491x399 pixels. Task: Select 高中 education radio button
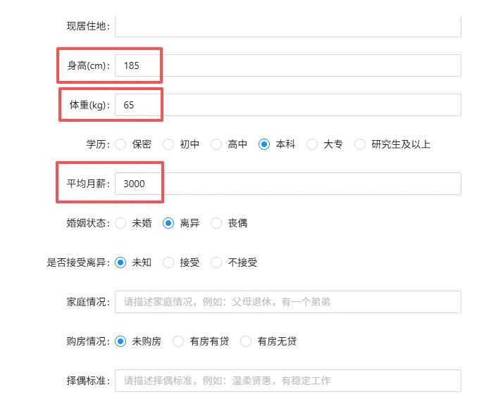point(216,144)
